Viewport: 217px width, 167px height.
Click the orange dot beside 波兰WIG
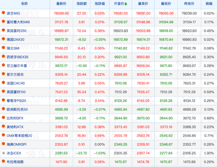(4, 13)
